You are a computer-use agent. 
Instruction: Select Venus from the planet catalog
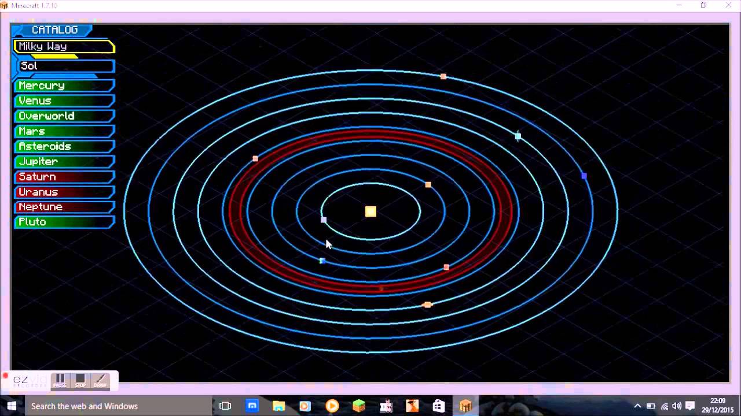pos(64,101)
